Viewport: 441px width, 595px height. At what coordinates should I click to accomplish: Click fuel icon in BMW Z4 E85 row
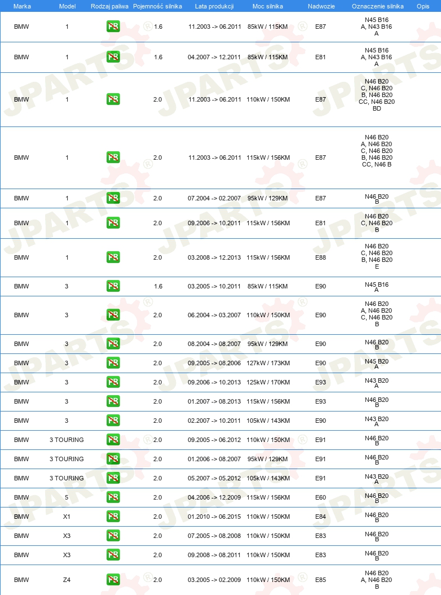click(113, 579)
